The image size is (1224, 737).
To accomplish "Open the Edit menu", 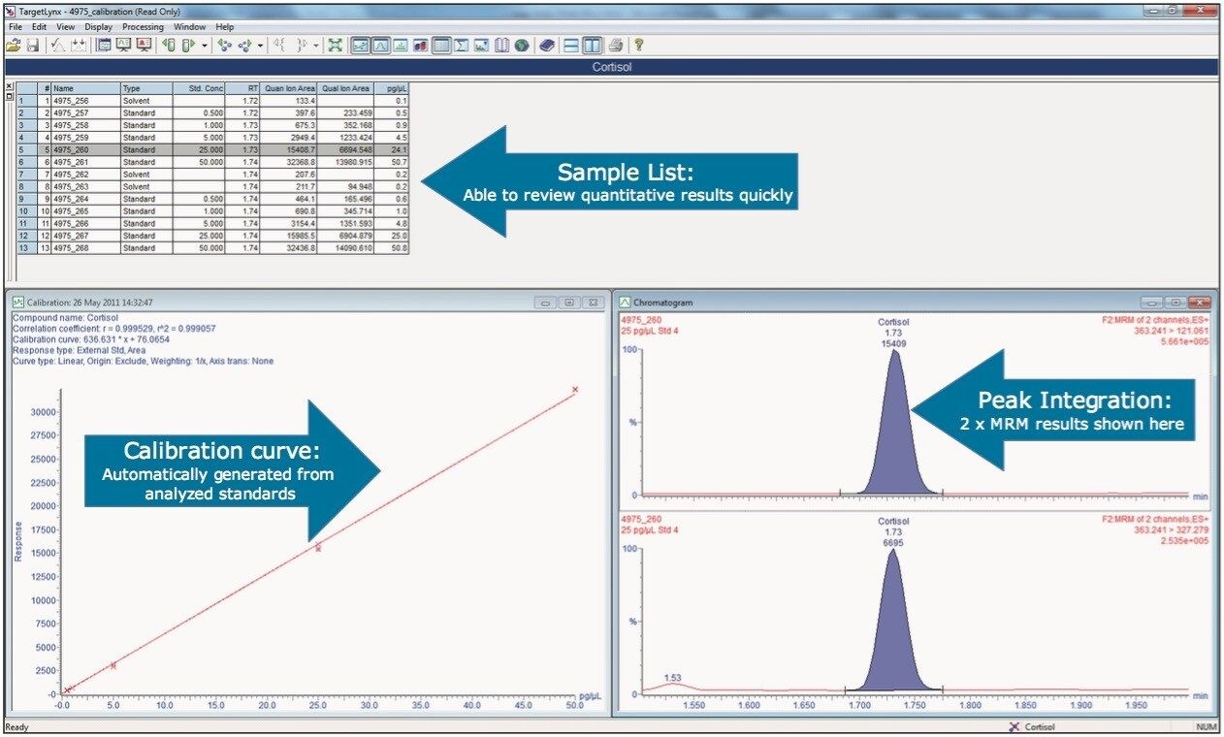I will (39, 27).
